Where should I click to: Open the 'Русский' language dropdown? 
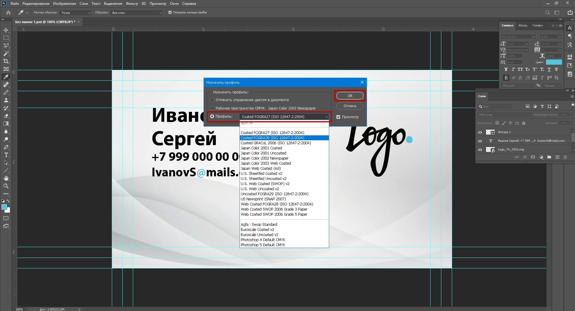click(518, 86)
